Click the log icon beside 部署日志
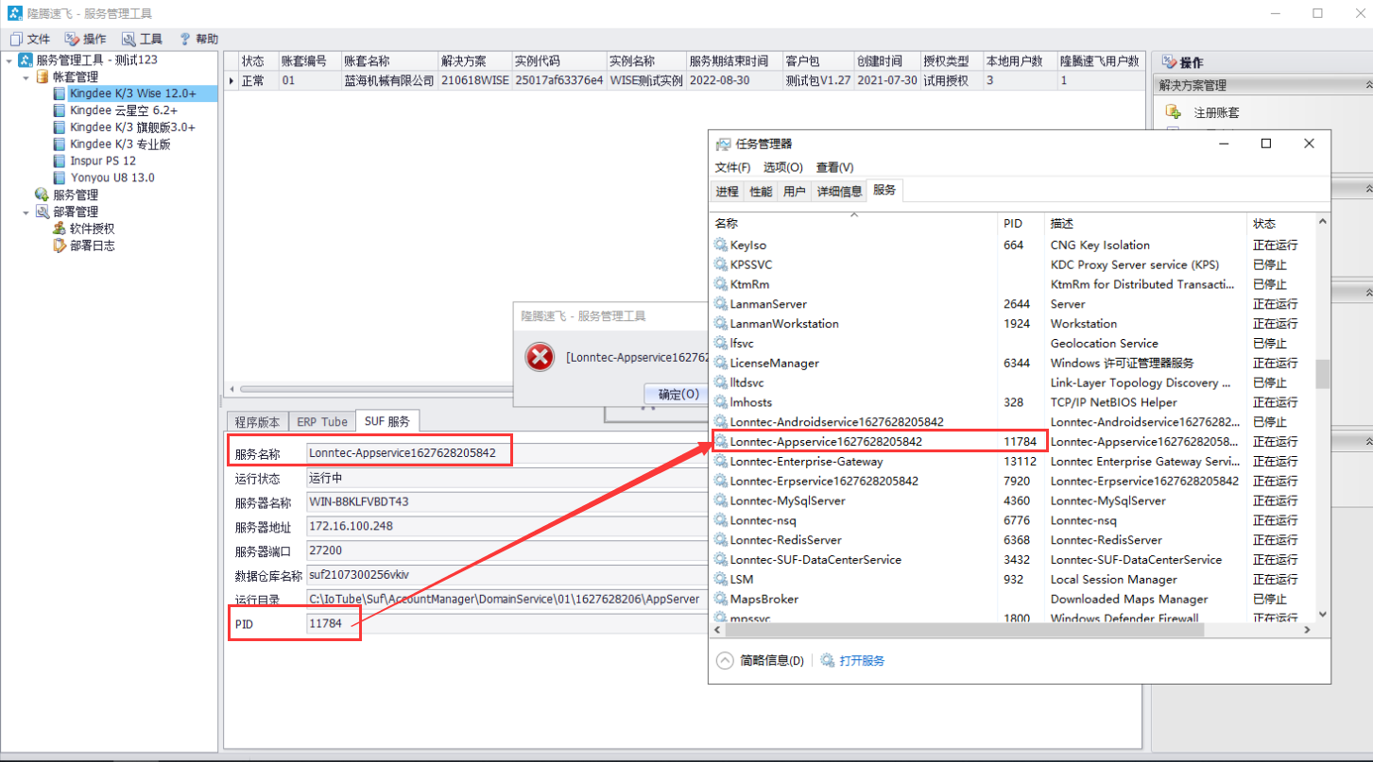This screenshot has height=762, width=1373. click(60, 246)
